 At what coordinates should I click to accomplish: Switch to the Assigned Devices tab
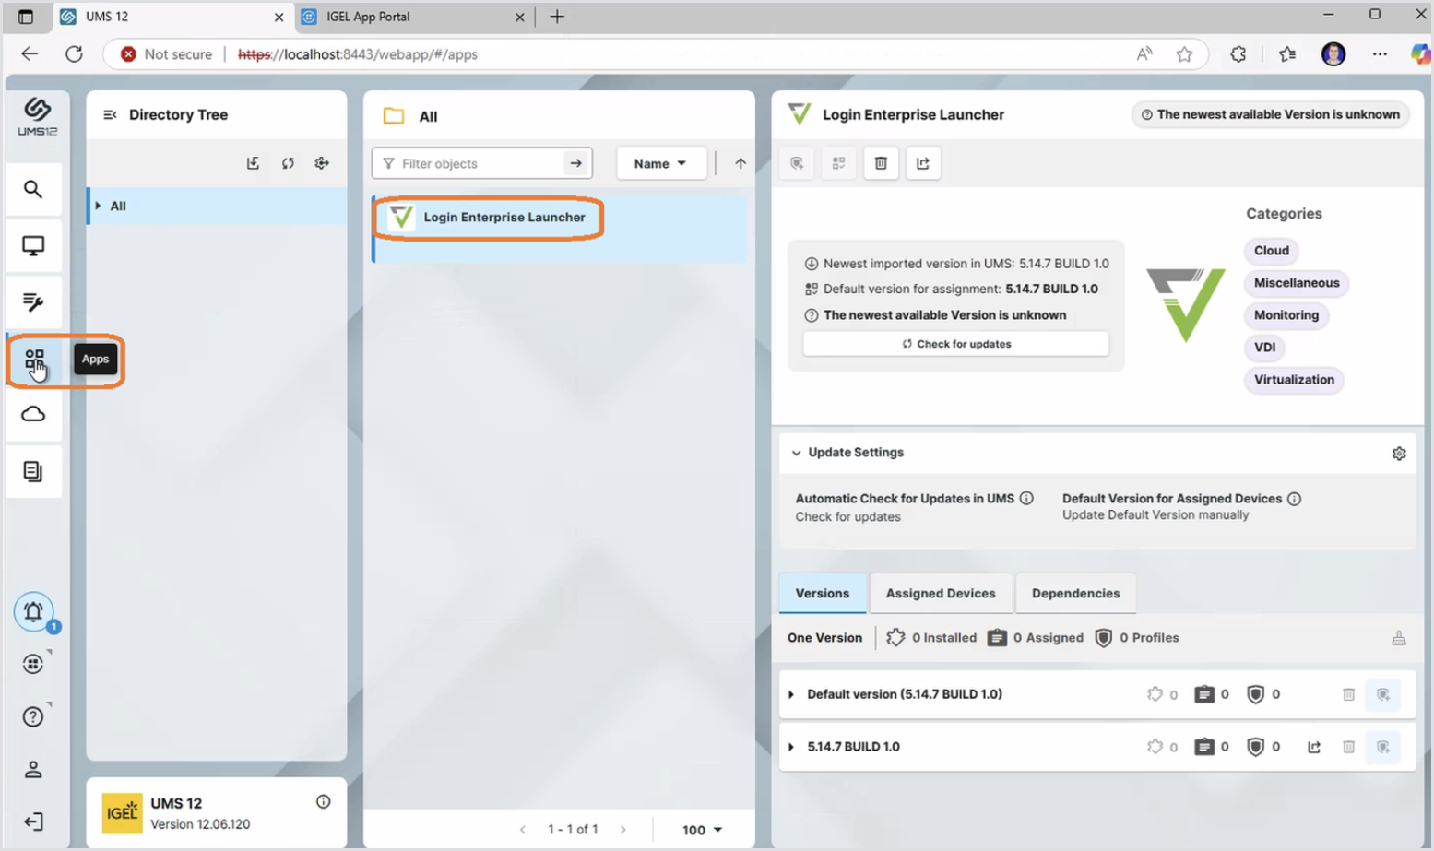tap(940, 593)
